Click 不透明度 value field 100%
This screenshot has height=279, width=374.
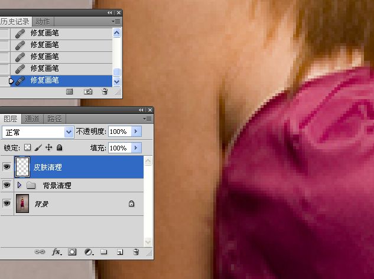point(120,132)
